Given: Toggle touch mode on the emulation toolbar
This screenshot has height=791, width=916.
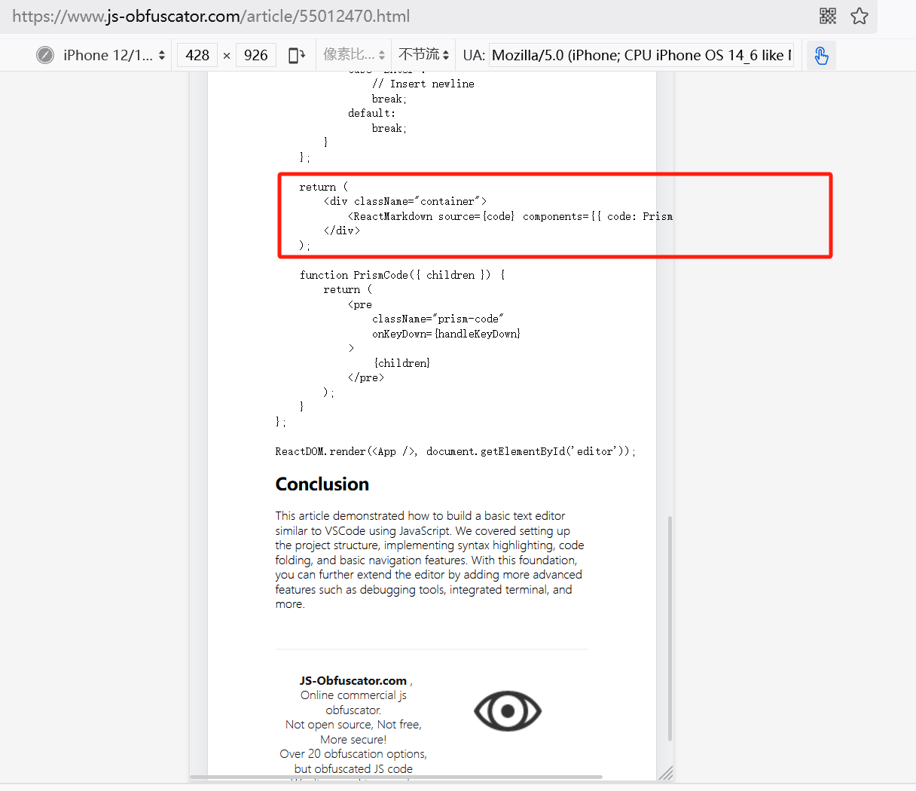Looking at the screenshot, I should pyautogui.click(x=820, y=54).
